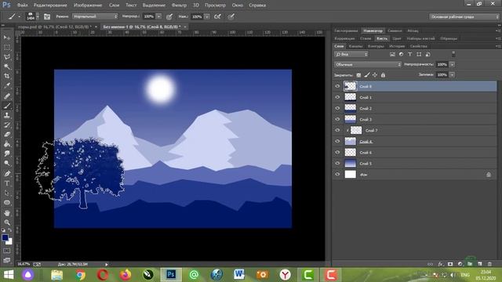This screenshot has height=282, width=502.
Task: Select the Blur/Smudge tool
Action: click(x=7, y=154)
